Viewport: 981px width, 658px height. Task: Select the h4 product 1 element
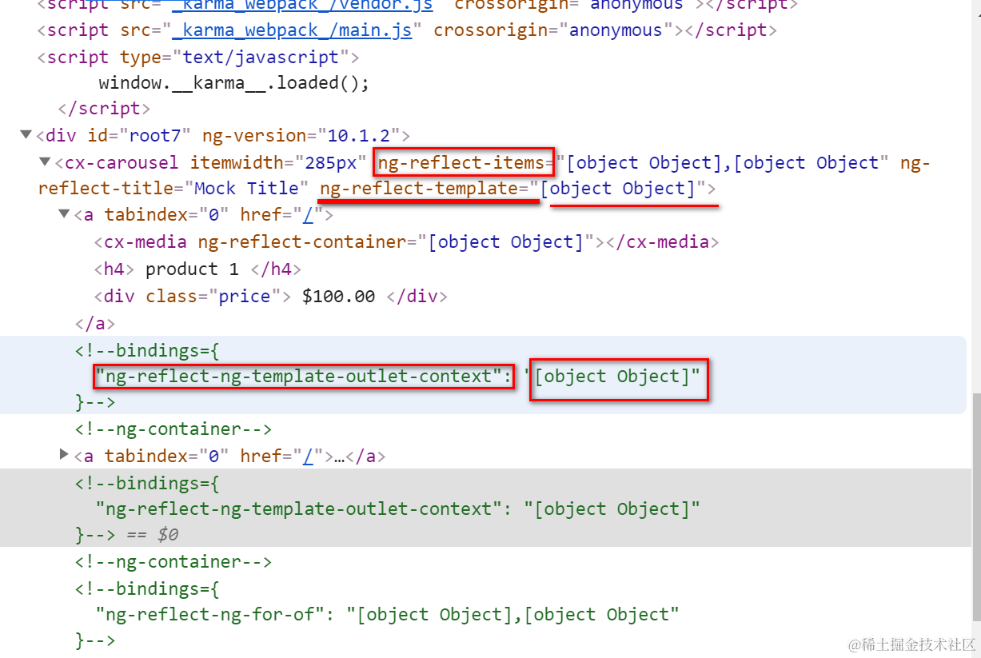[197, 269]
